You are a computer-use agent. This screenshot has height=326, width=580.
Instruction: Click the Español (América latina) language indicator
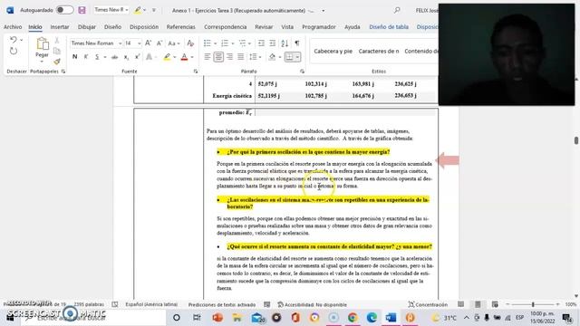(151, 304)
